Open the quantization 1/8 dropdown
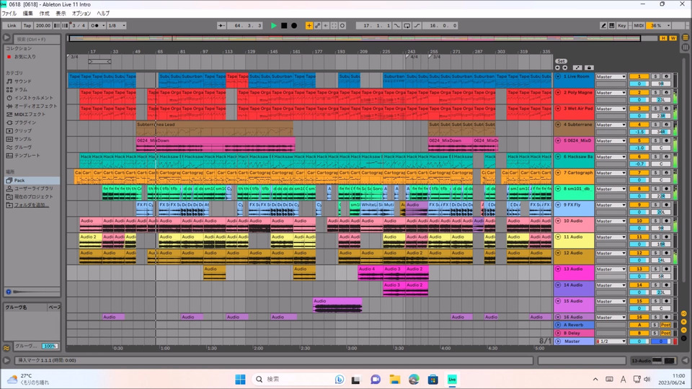Viewport: 692px width, 389px height. pyautogui.click(x=117, y=26)
